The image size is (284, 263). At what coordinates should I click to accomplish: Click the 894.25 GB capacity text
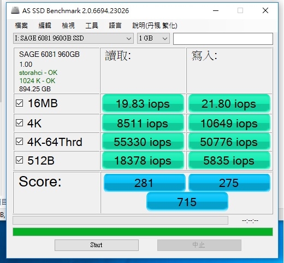[35, 89]
